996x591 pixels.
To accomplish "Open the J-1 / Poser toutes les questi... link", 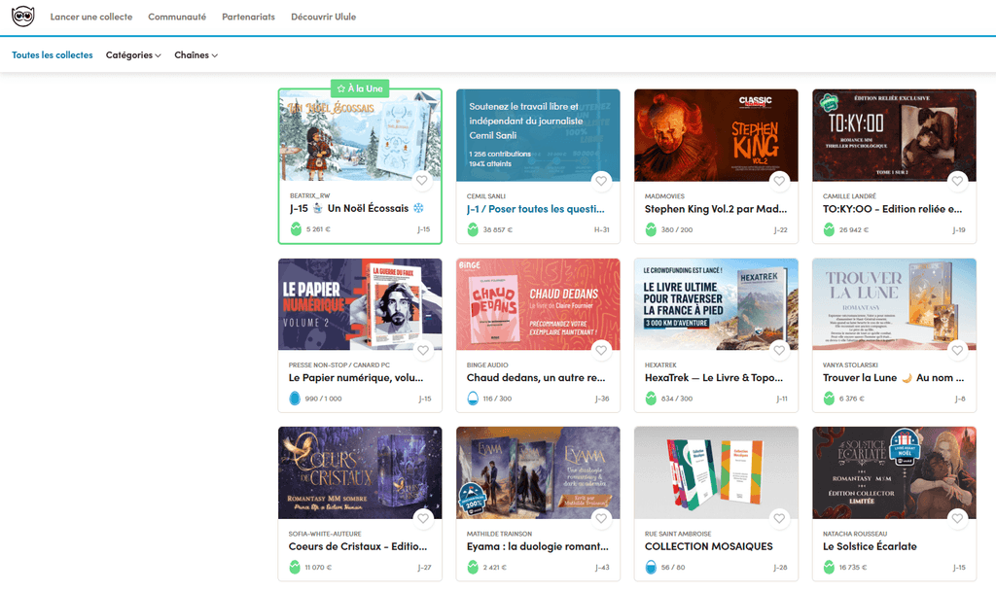I will 536,209.
